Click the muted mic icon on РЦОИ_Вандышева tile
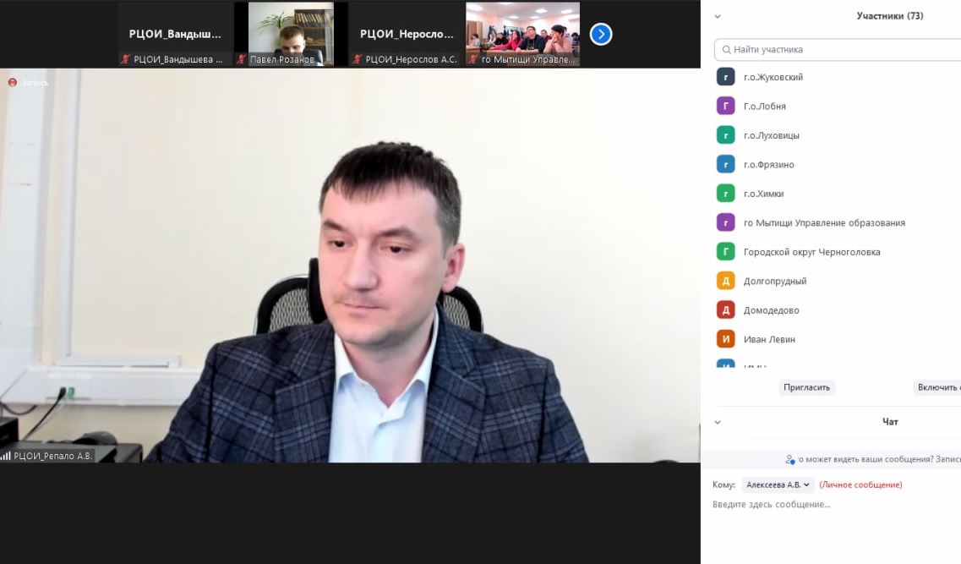 pos(126,60)
